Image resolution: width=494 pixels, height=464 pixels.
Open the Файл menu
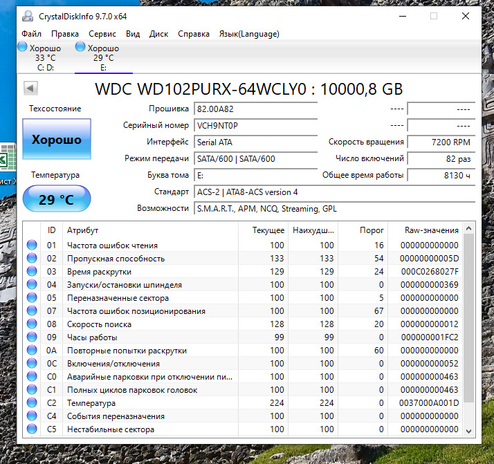(x=31, y=33)
